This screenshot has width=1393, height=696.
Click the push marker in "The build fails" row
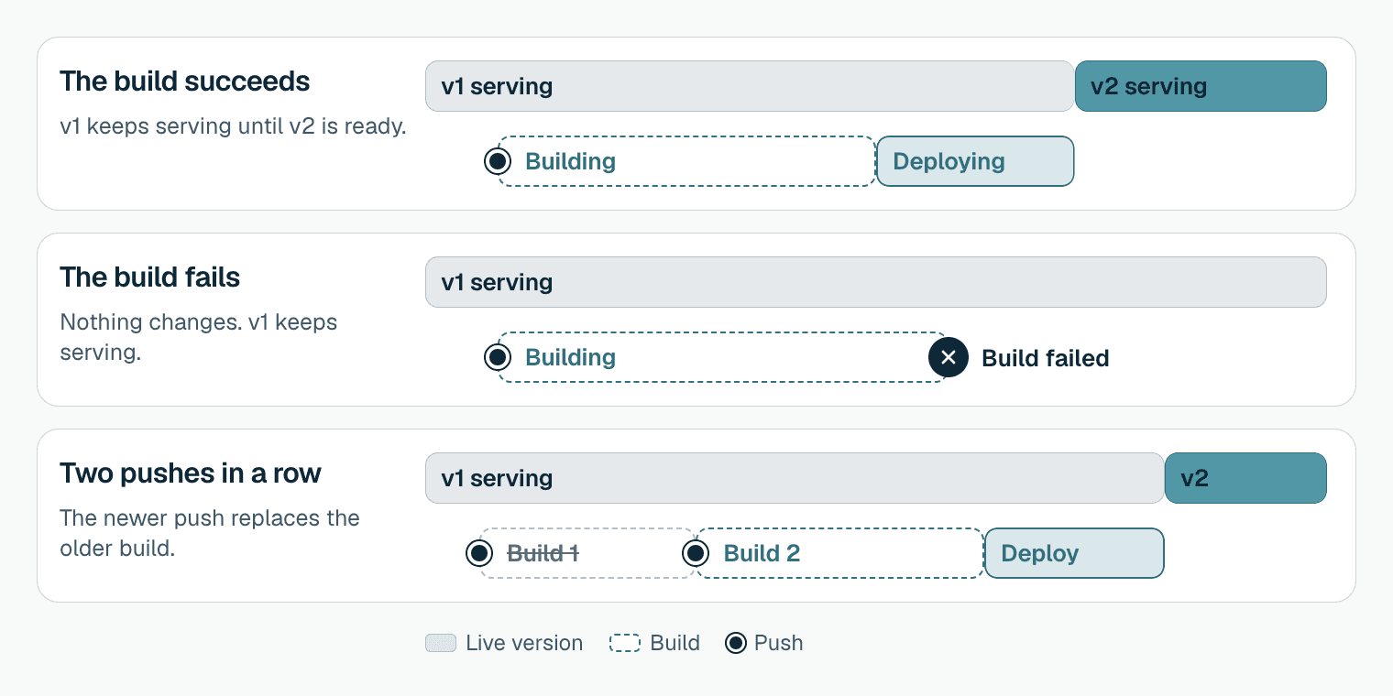pos(498,357)
